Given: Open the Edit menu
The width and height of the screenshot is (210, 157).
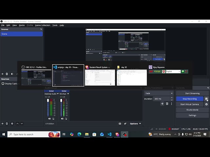Looking at the screenshot, I should coord(8,25).
